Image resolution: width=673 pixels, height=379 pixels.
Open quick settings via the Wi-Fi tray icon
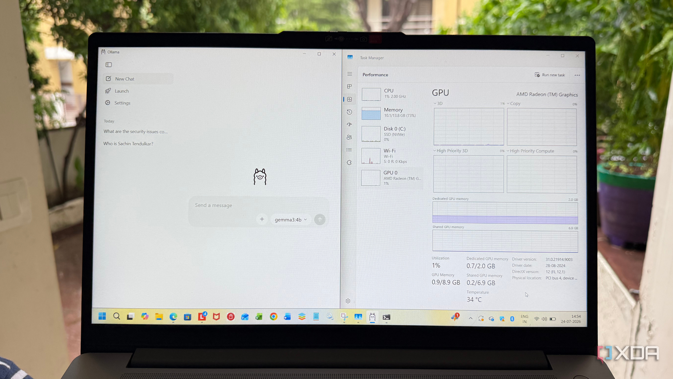(537, 319)
